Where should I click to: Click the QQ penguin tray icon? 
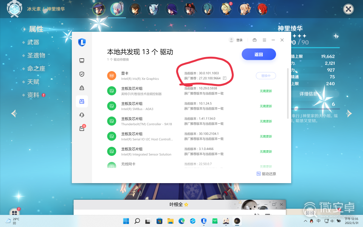pyautogui.click(x=312, y=221)
